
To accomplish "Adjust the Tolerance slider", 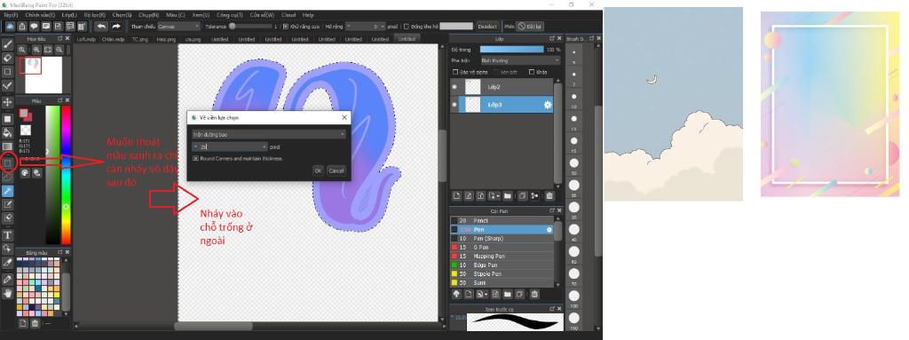I will click(250, 26).
